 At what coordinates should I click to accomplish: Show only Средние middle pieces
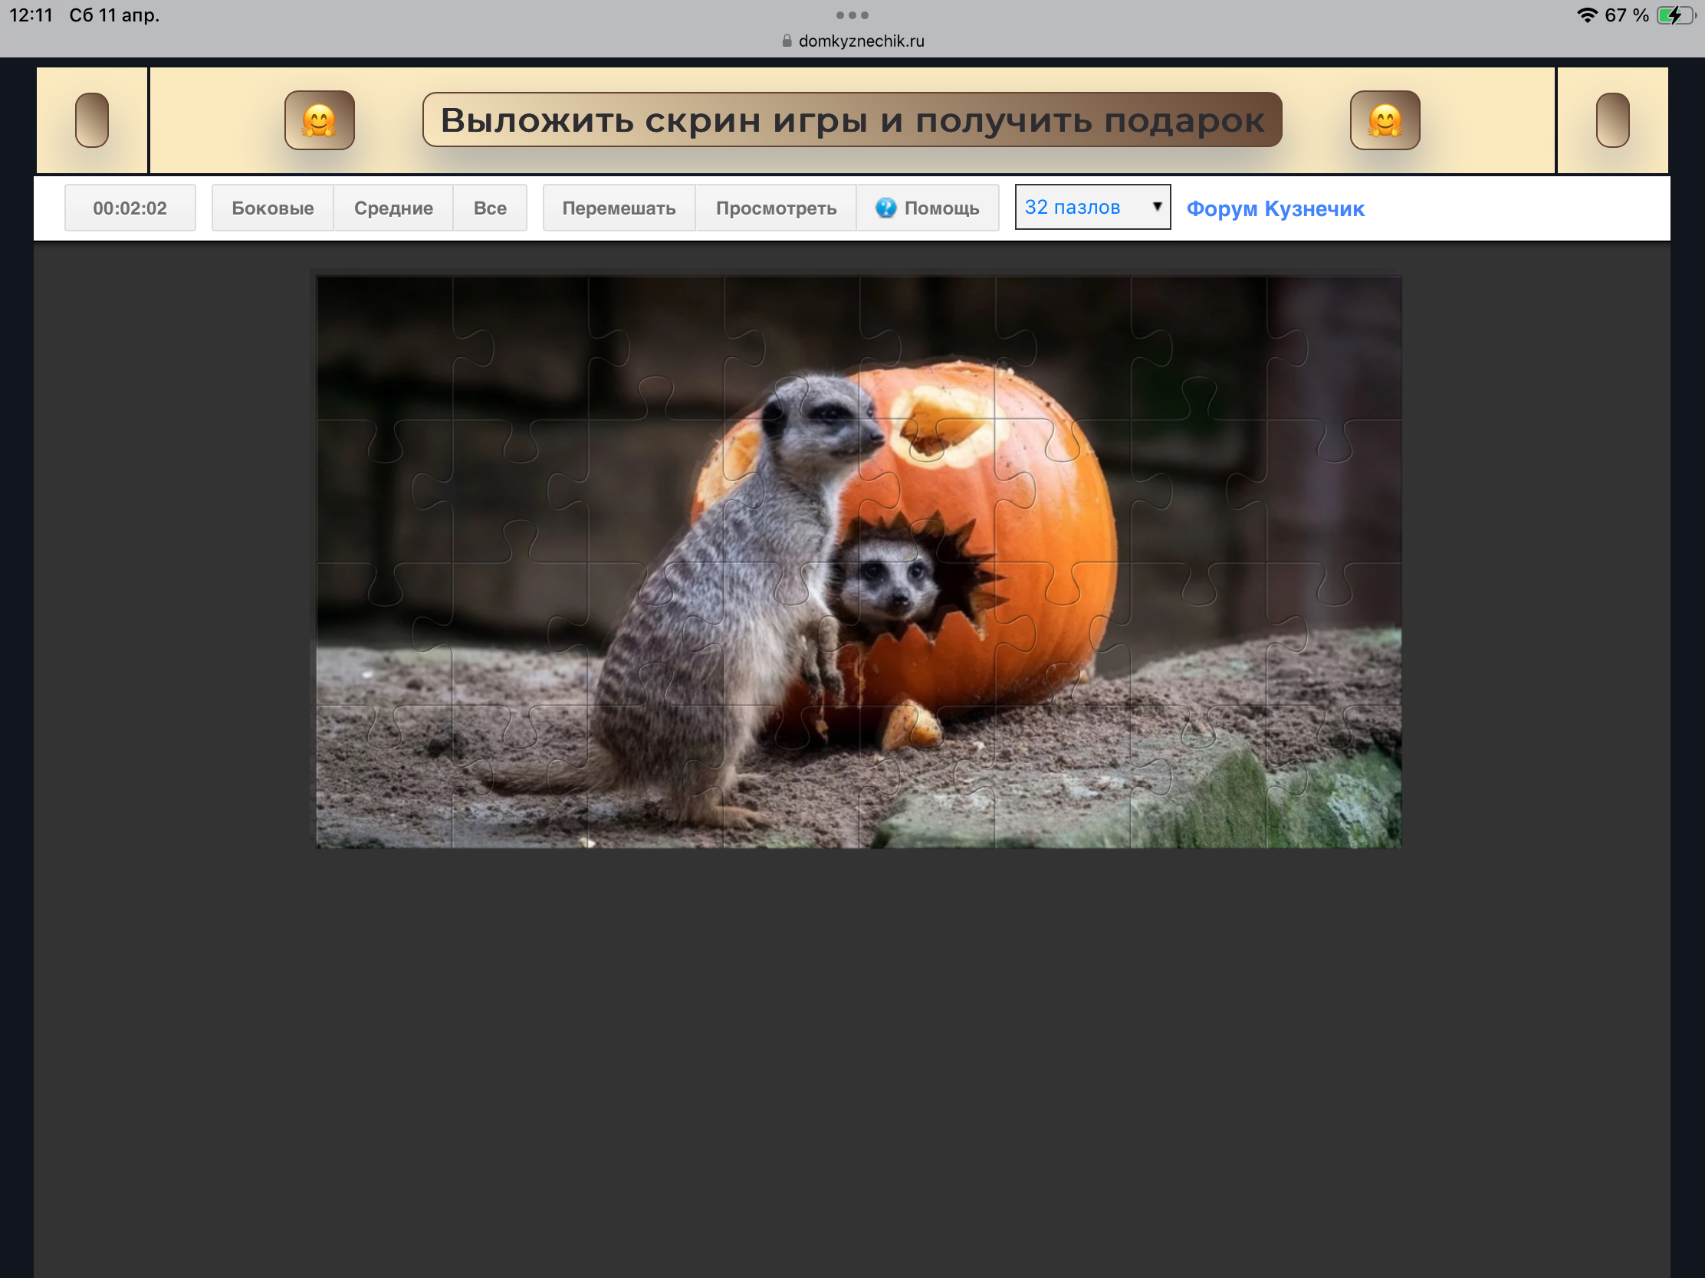pyautogui.click(x=393, y=208)
